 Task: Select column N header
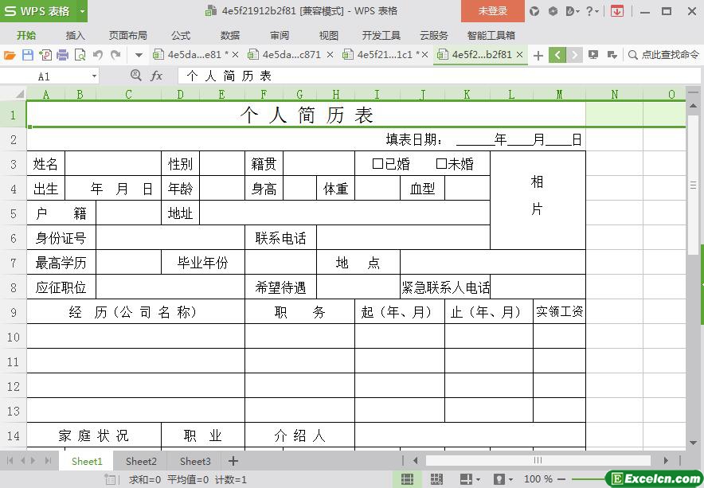(614, 94)
